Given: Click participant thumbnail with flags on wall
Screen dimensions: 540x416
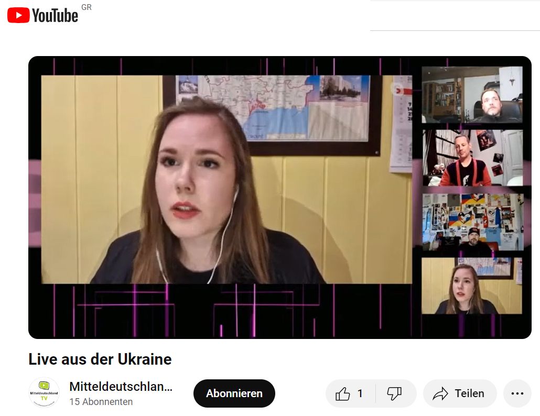Looking at the screenshot, I should click(x=472, y=222).
